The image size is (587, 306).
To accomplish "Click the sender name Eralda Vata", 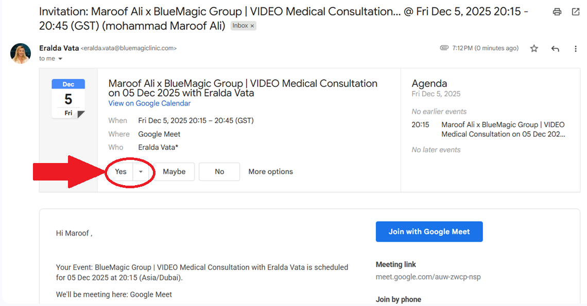I will [59, 48].
